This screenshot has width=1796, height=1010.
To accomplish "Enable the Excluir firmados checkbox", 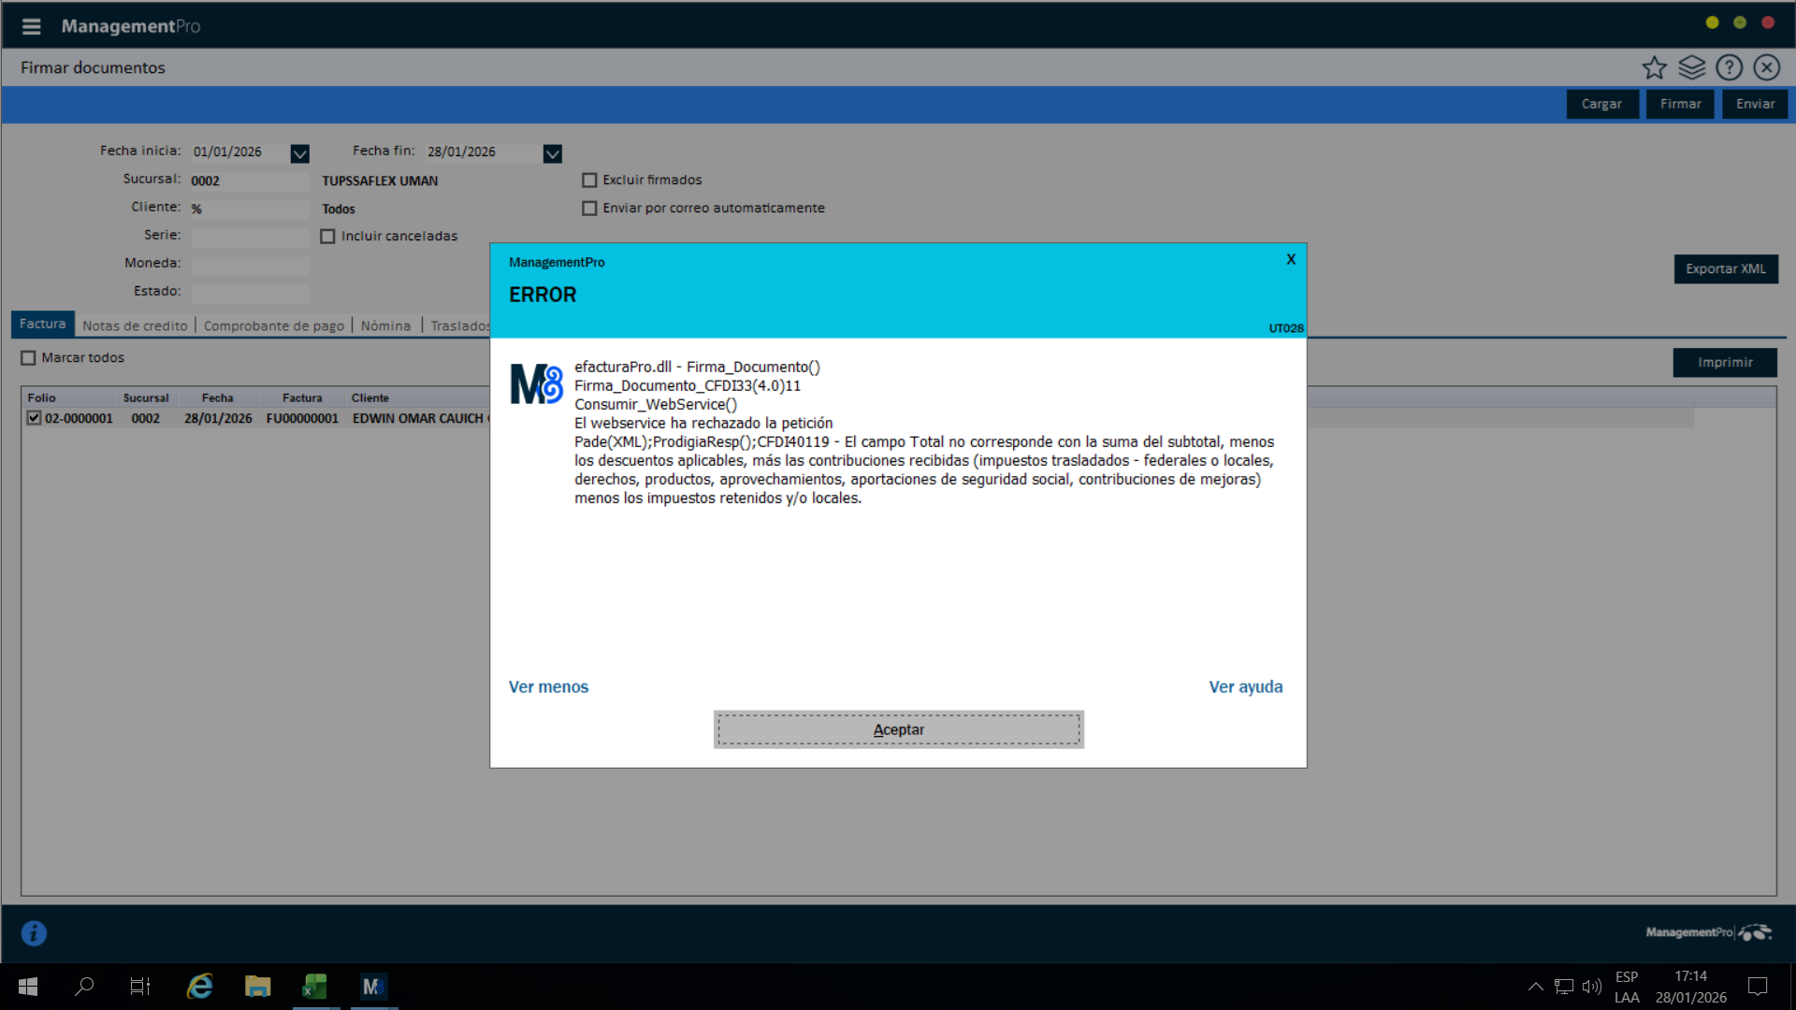I will (589, 180).
